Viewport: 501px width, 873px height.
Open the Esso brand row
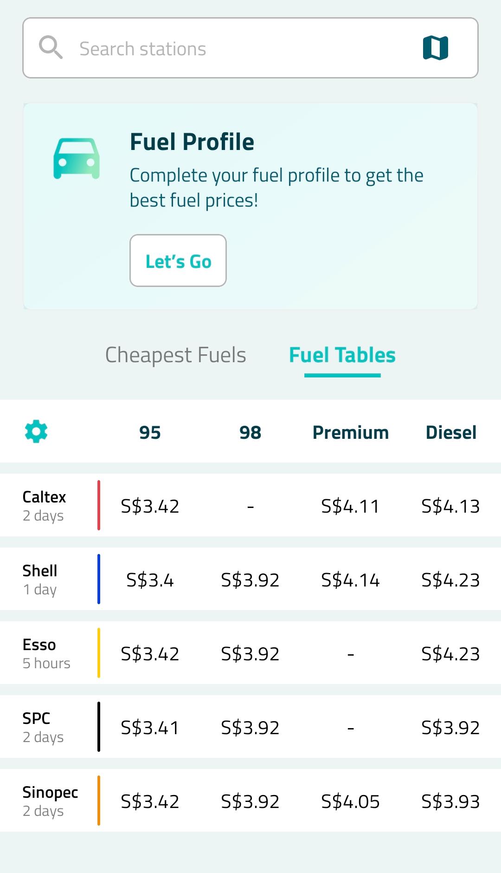click(x=250, y=653)
